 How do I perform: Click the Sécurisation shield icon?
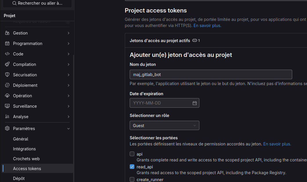[7, 75]
